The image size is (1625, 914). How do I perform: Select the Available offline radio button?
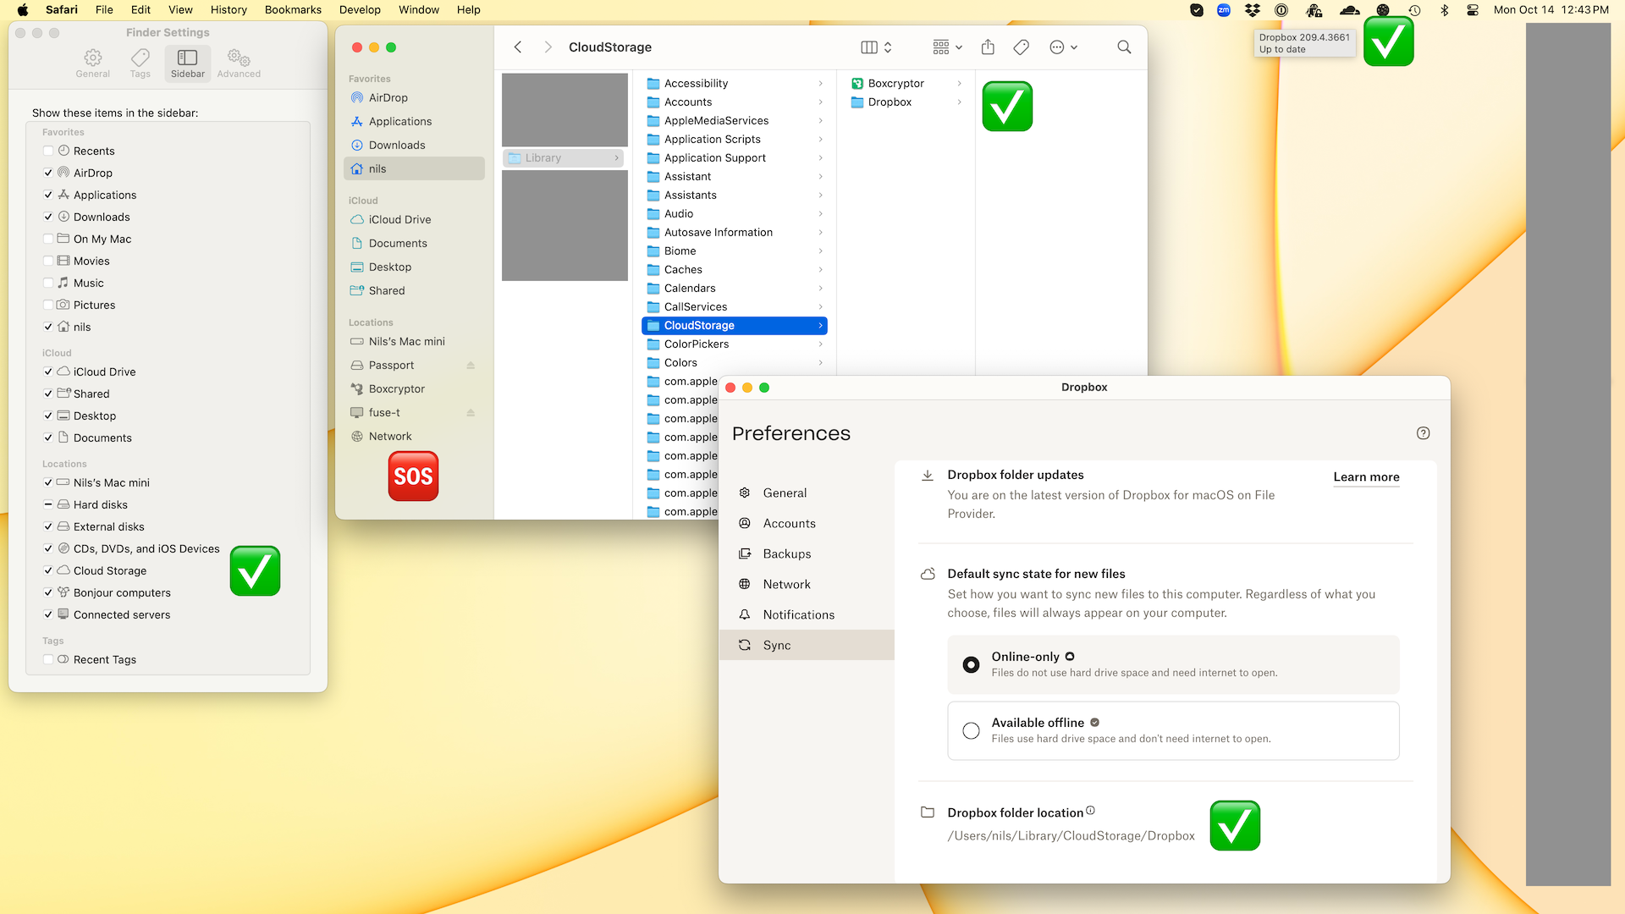[x=971, y=730]
